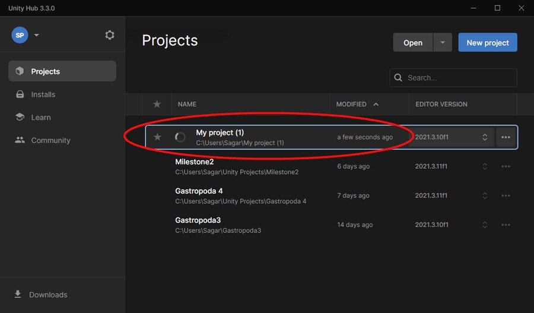
Task: Click path C:\Users\Sagar\My project (1)
Action: (x=240, y=143)
